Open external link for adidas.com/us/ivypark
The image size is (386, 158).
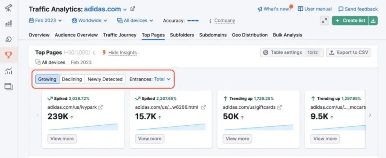101,107
